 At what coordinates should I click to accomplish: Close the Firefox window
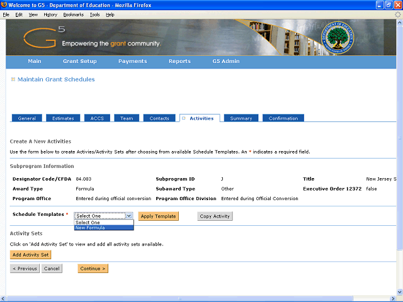(397, 5)
